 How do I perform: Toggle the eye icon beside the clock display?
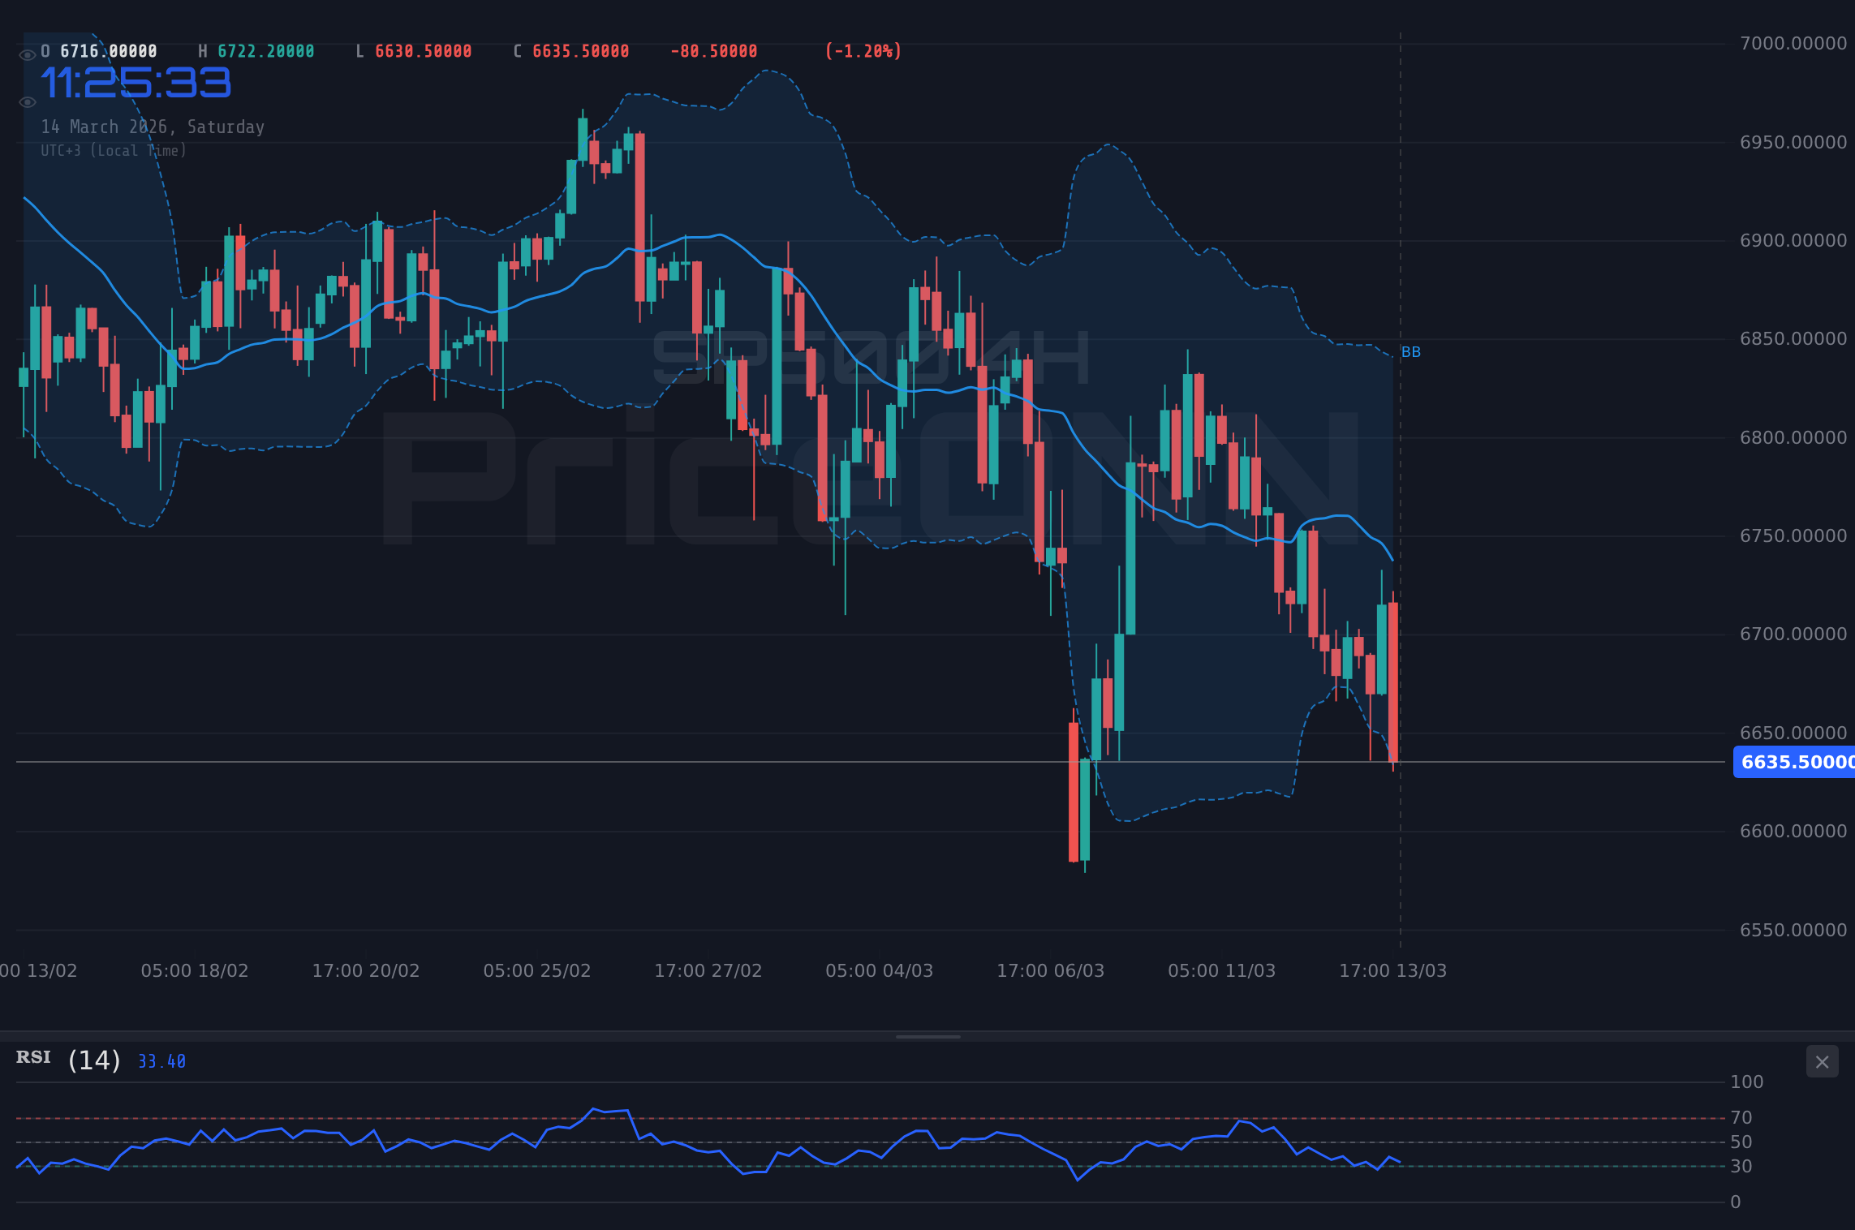tap(27, 101)
